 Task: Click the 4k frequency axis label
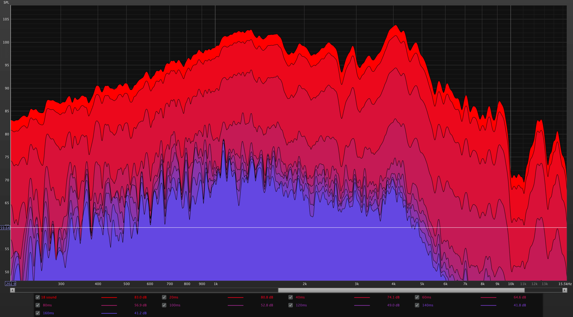click(393, 284)
